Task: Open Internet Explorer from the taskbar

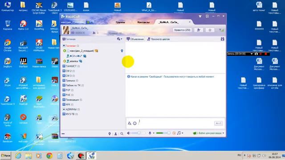Action: tap(18, 156)
